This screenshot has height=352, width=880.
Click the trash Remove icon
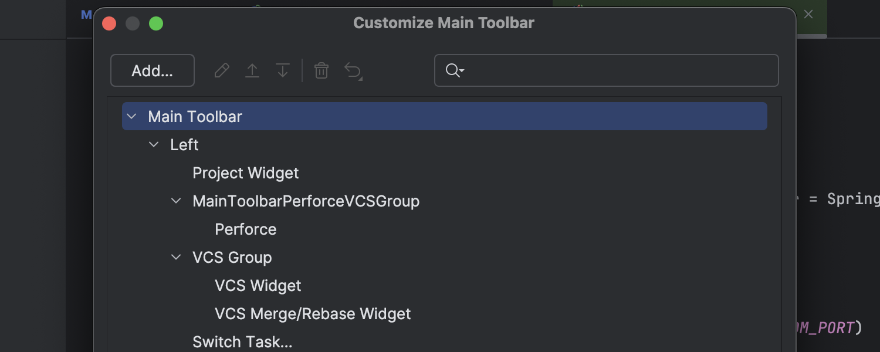pos(321,71)
